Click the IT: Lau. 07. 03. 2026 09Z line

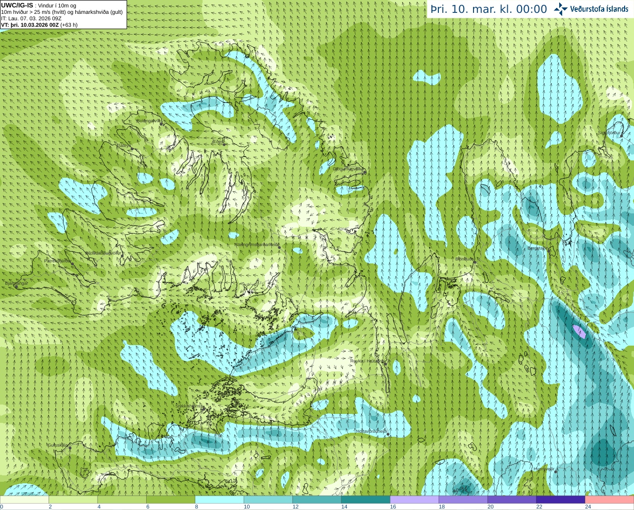[x=31, y=18]
